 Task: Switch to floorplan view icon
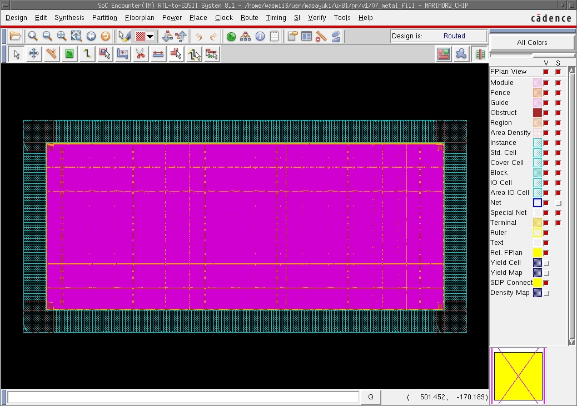[443, 54]
